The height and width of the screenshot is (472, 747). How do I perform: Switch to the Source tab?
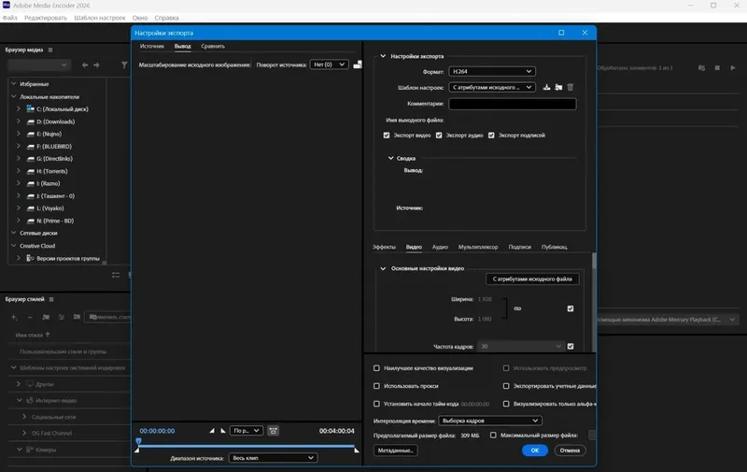(x=152, y=46)
